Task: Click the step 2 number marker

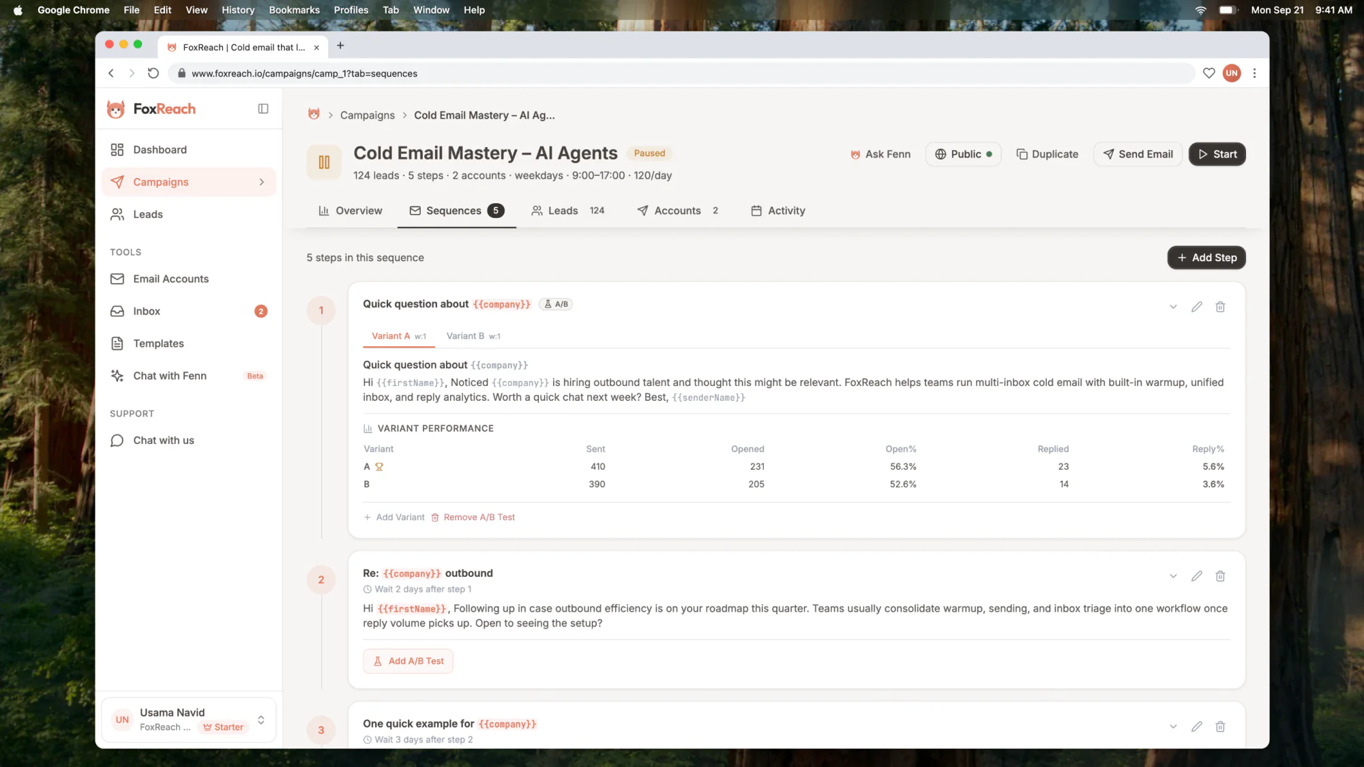Action: click(x=321, y=580)
